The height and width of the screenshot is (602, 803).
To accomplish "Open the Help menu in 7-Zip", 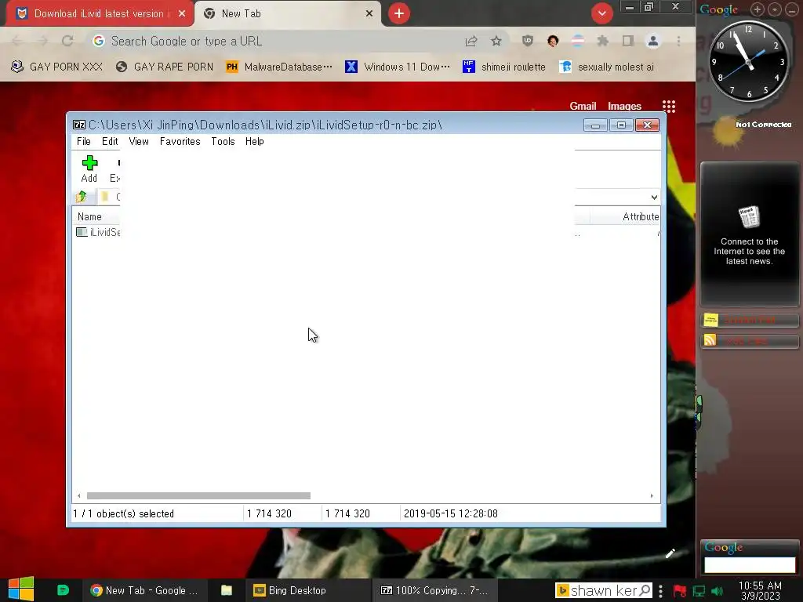I will tap(255, 141).
